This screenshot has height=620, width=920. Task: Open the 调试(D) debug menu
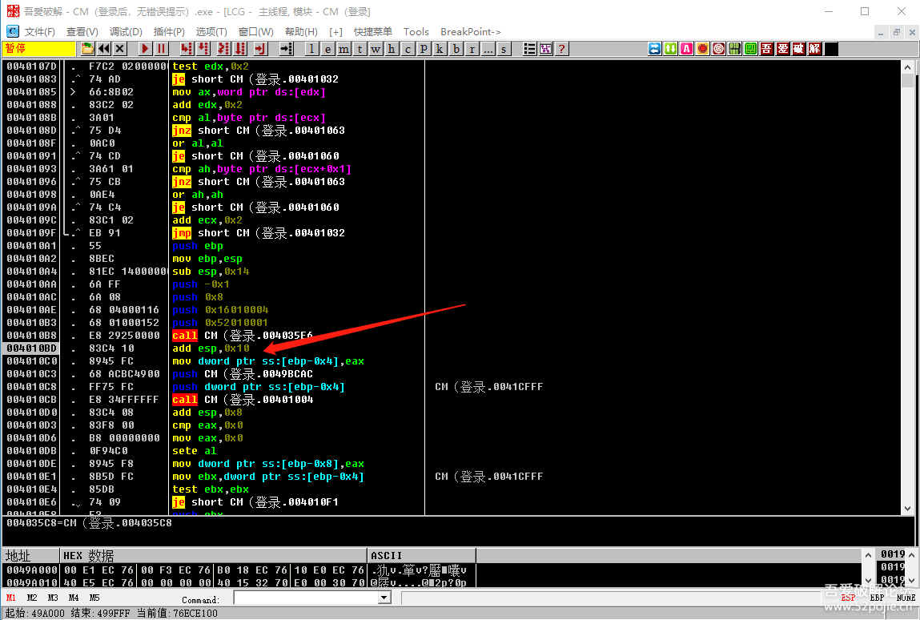tap(126, 32)
